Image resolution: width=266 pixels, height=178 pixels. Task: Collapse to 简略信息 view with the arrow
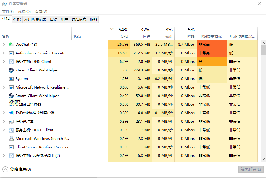coord(5,169)
